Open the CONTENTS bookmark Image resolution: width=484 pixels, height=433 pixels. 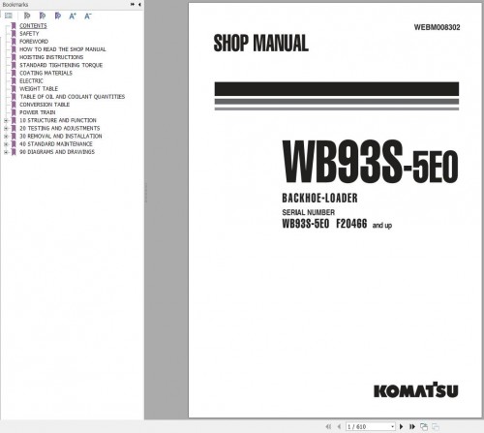pyautogui.click(x=33, y=25)
